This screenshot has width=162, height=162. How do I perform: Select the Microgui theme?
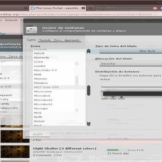pos(60,109)
